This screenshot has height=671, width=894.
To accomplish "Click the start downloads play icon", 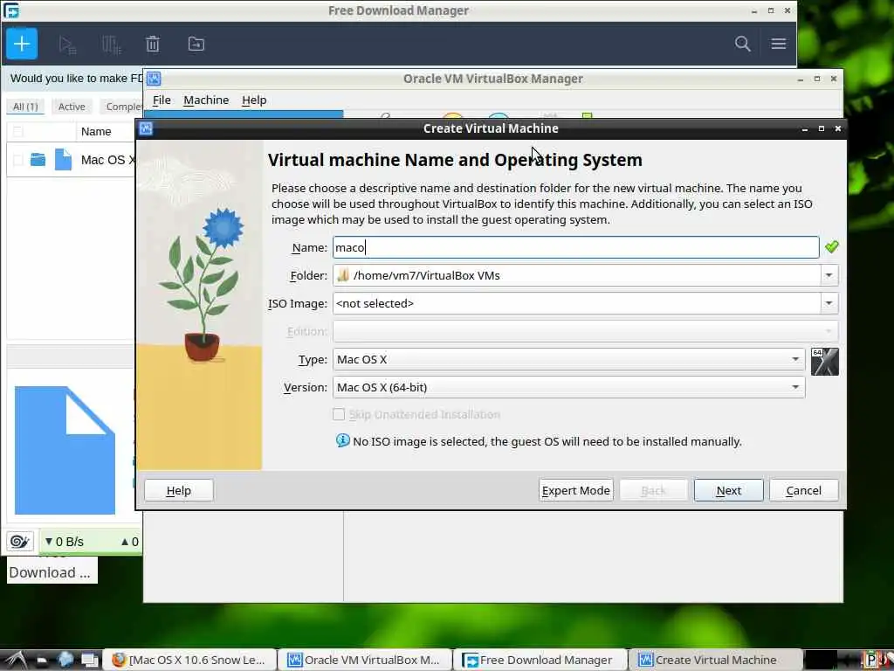I will coord(67,45).
